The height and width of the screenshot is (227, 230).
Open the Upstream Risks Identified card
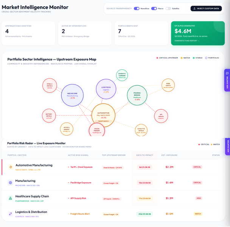click(28, 33)
